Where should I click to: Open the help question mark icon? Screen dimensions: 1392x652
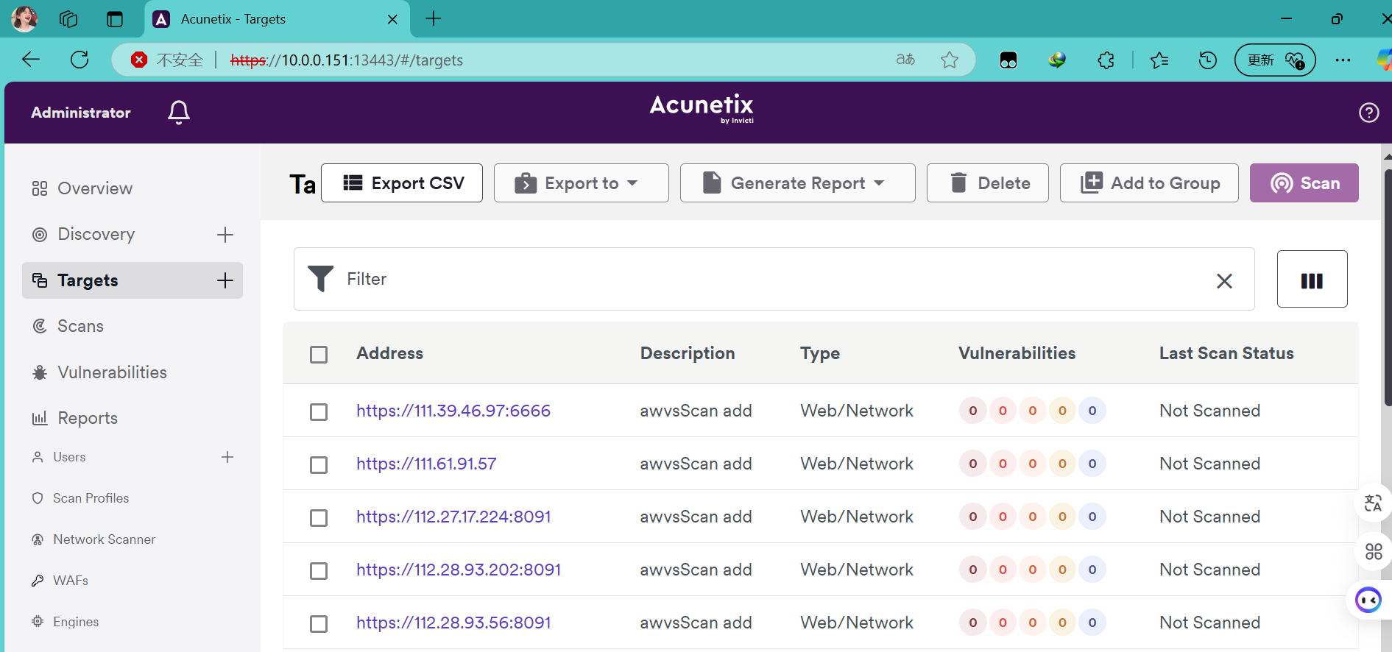[x=1368, y=113]
